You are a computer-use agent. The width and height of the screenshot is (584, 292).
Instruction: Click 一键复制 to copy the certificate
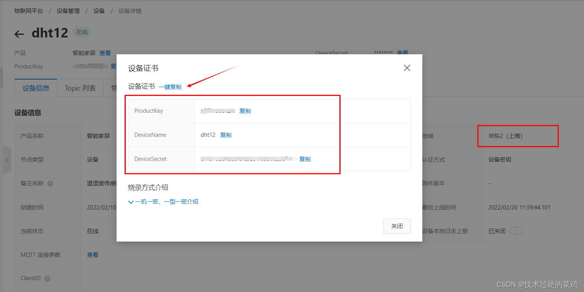(171, 86)
